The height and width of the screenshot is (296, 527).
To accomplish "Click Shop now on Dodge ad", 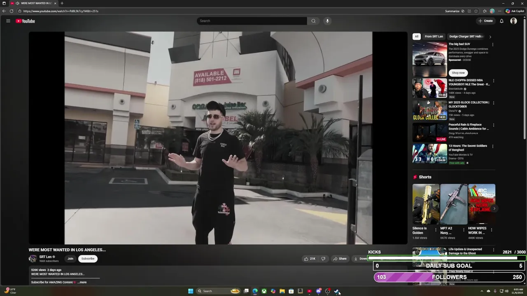I will click(458, 73).
